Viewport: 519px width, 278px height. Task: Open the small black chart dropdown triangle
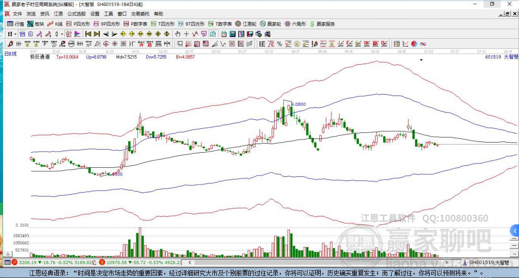pyautogui.click(x=421, y=60)
